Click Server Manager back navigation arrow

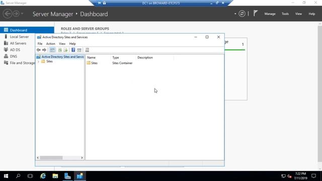8,14
